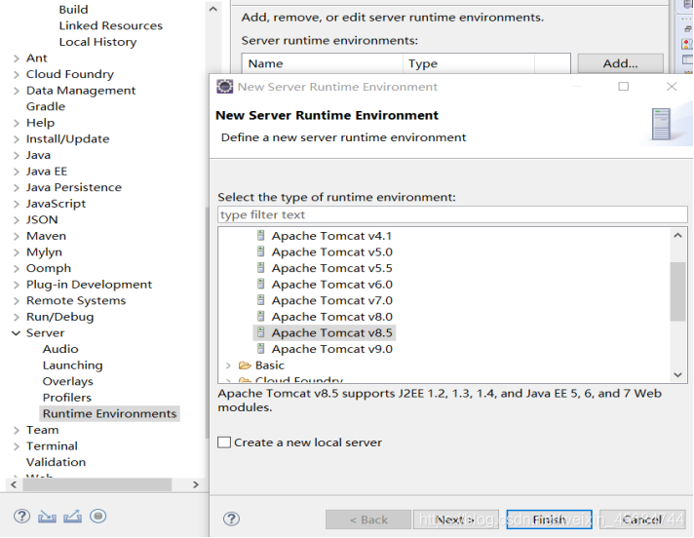Select Local History in preferences tree
The image size is (694, 538).
tap(97, 42)
